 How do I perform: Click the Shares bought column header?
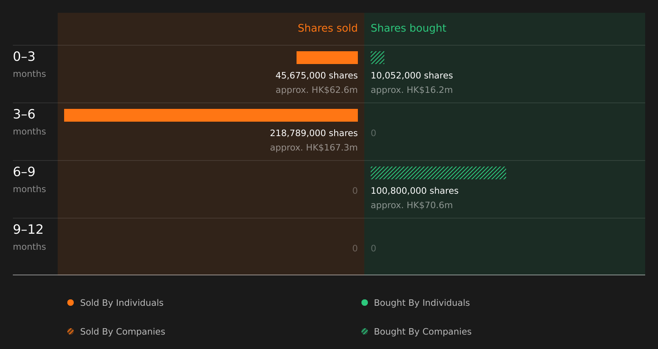pos(408,28)
